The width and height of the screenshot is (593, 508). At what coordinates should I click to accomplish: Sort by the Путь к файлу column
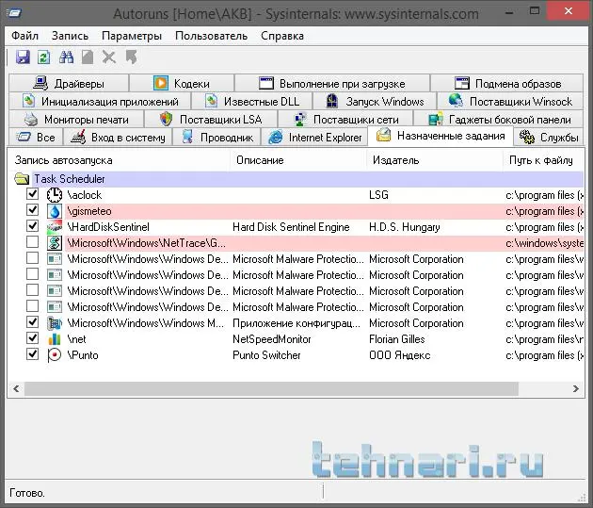click(x=543, y=160)
